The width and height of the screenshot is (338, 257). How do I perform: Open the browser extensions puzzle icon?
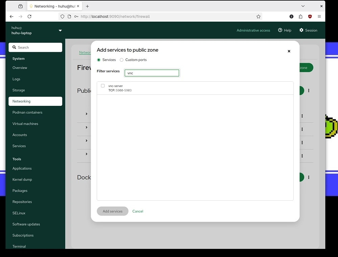[x=300, y=17]
